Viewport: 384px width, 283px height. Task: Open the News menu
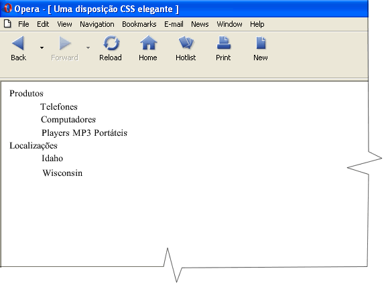click(x=200, y=24)
